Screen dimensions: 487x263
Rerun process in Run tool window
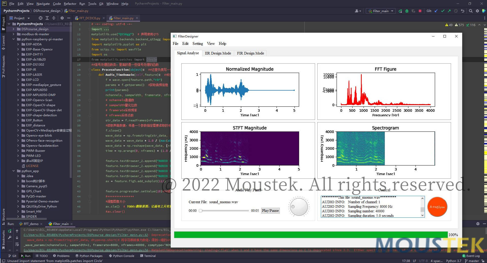point(10,231)
